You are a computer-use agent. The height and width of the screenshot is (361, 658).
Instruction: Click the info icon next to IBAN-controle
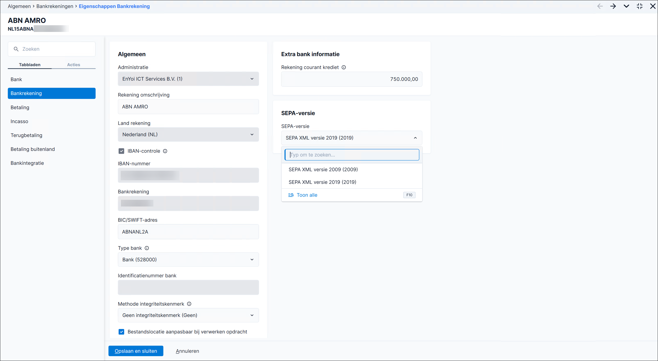click(165, 151)
